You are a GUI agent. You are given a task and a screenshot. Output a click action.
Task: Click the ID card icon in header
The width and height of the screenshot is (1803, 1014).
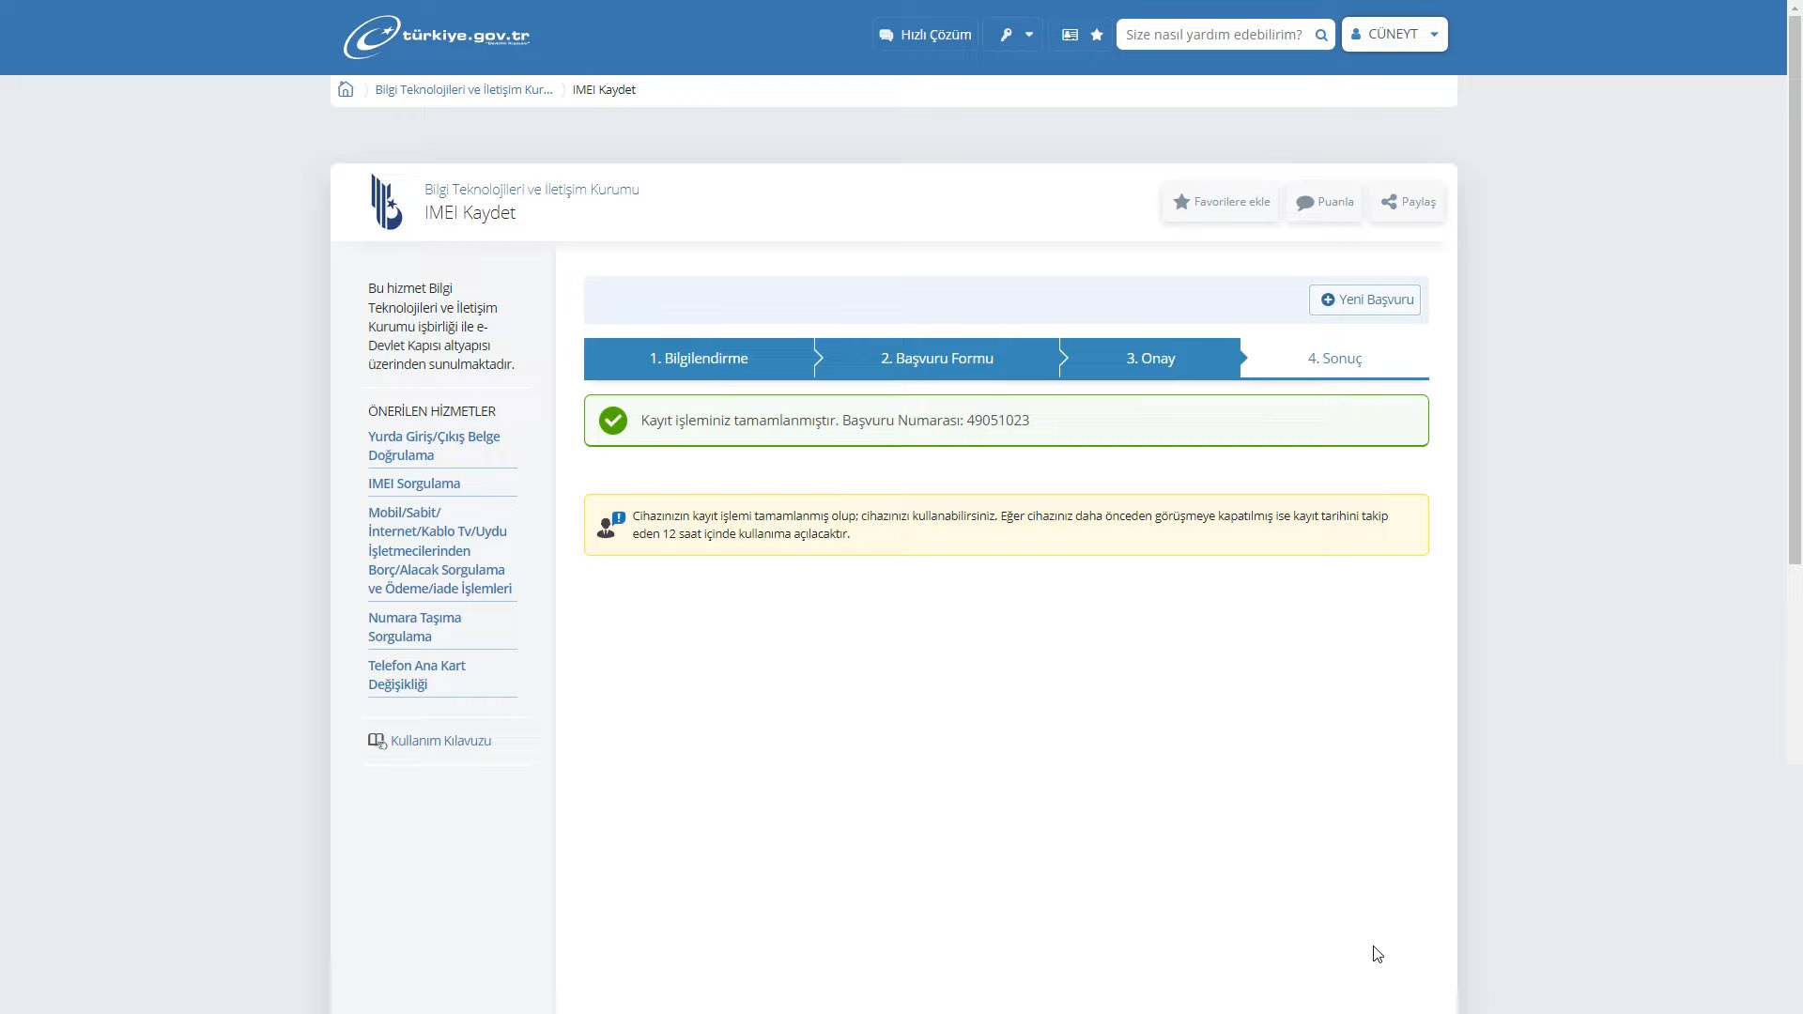1070,35
